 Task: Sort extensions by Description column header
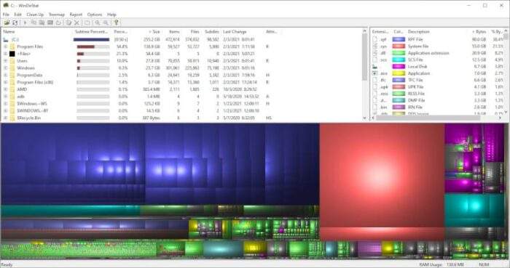click(419, 32)
